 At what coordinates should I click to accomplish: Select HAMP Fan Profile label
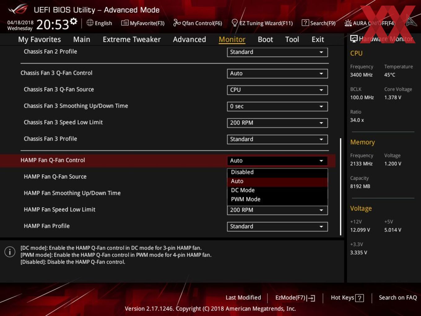pyautogui.click(x=47, y=226)
